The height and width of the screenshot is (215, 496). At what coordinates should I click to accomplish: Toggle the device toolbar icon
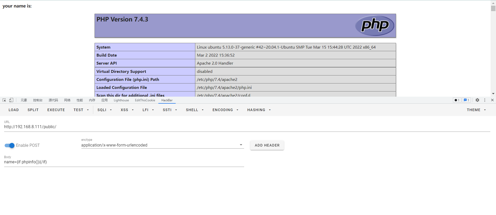pyautogui.click(x=11, y=100)
